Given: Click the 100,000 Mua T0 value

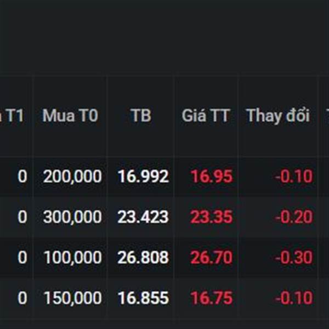Looking at the screenshot, I should (x=72, y=258).
